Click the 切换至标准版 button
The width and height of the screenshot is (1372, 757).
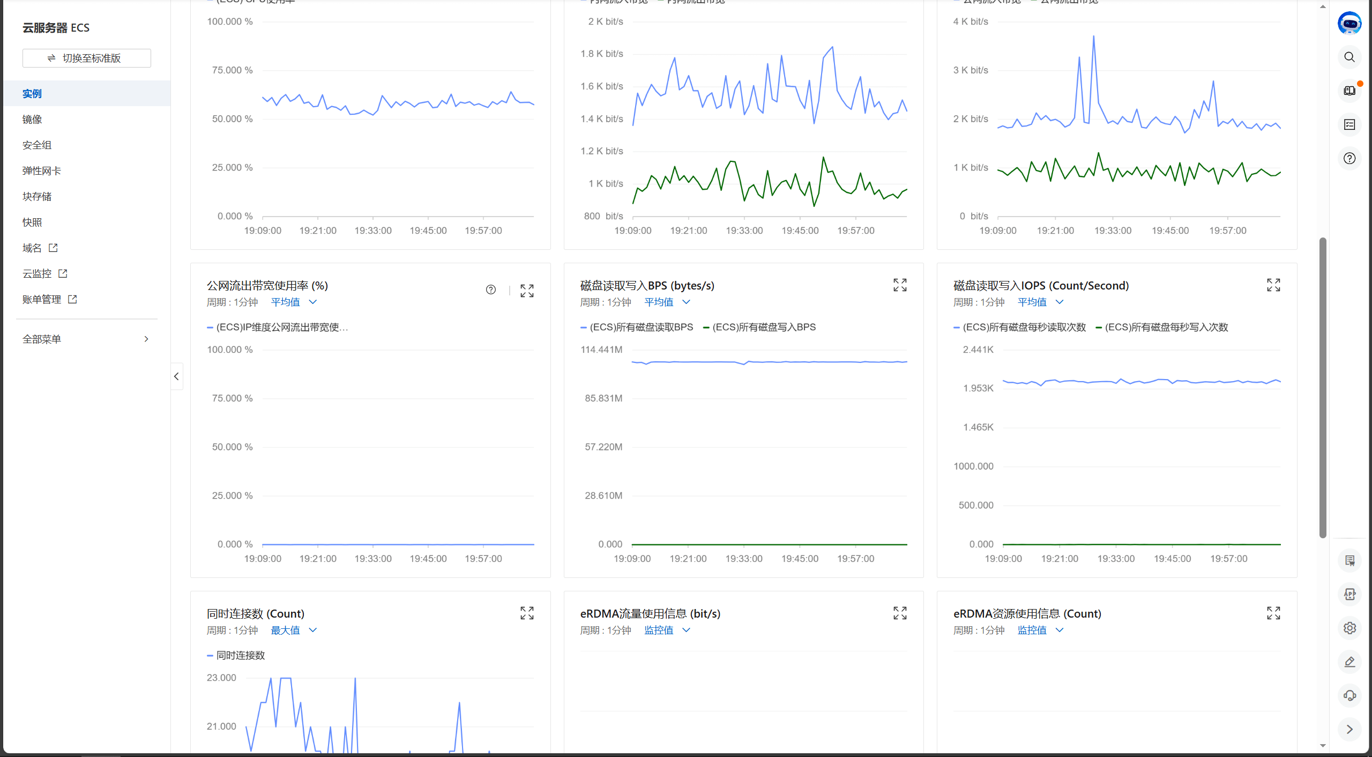pos(86,58)
